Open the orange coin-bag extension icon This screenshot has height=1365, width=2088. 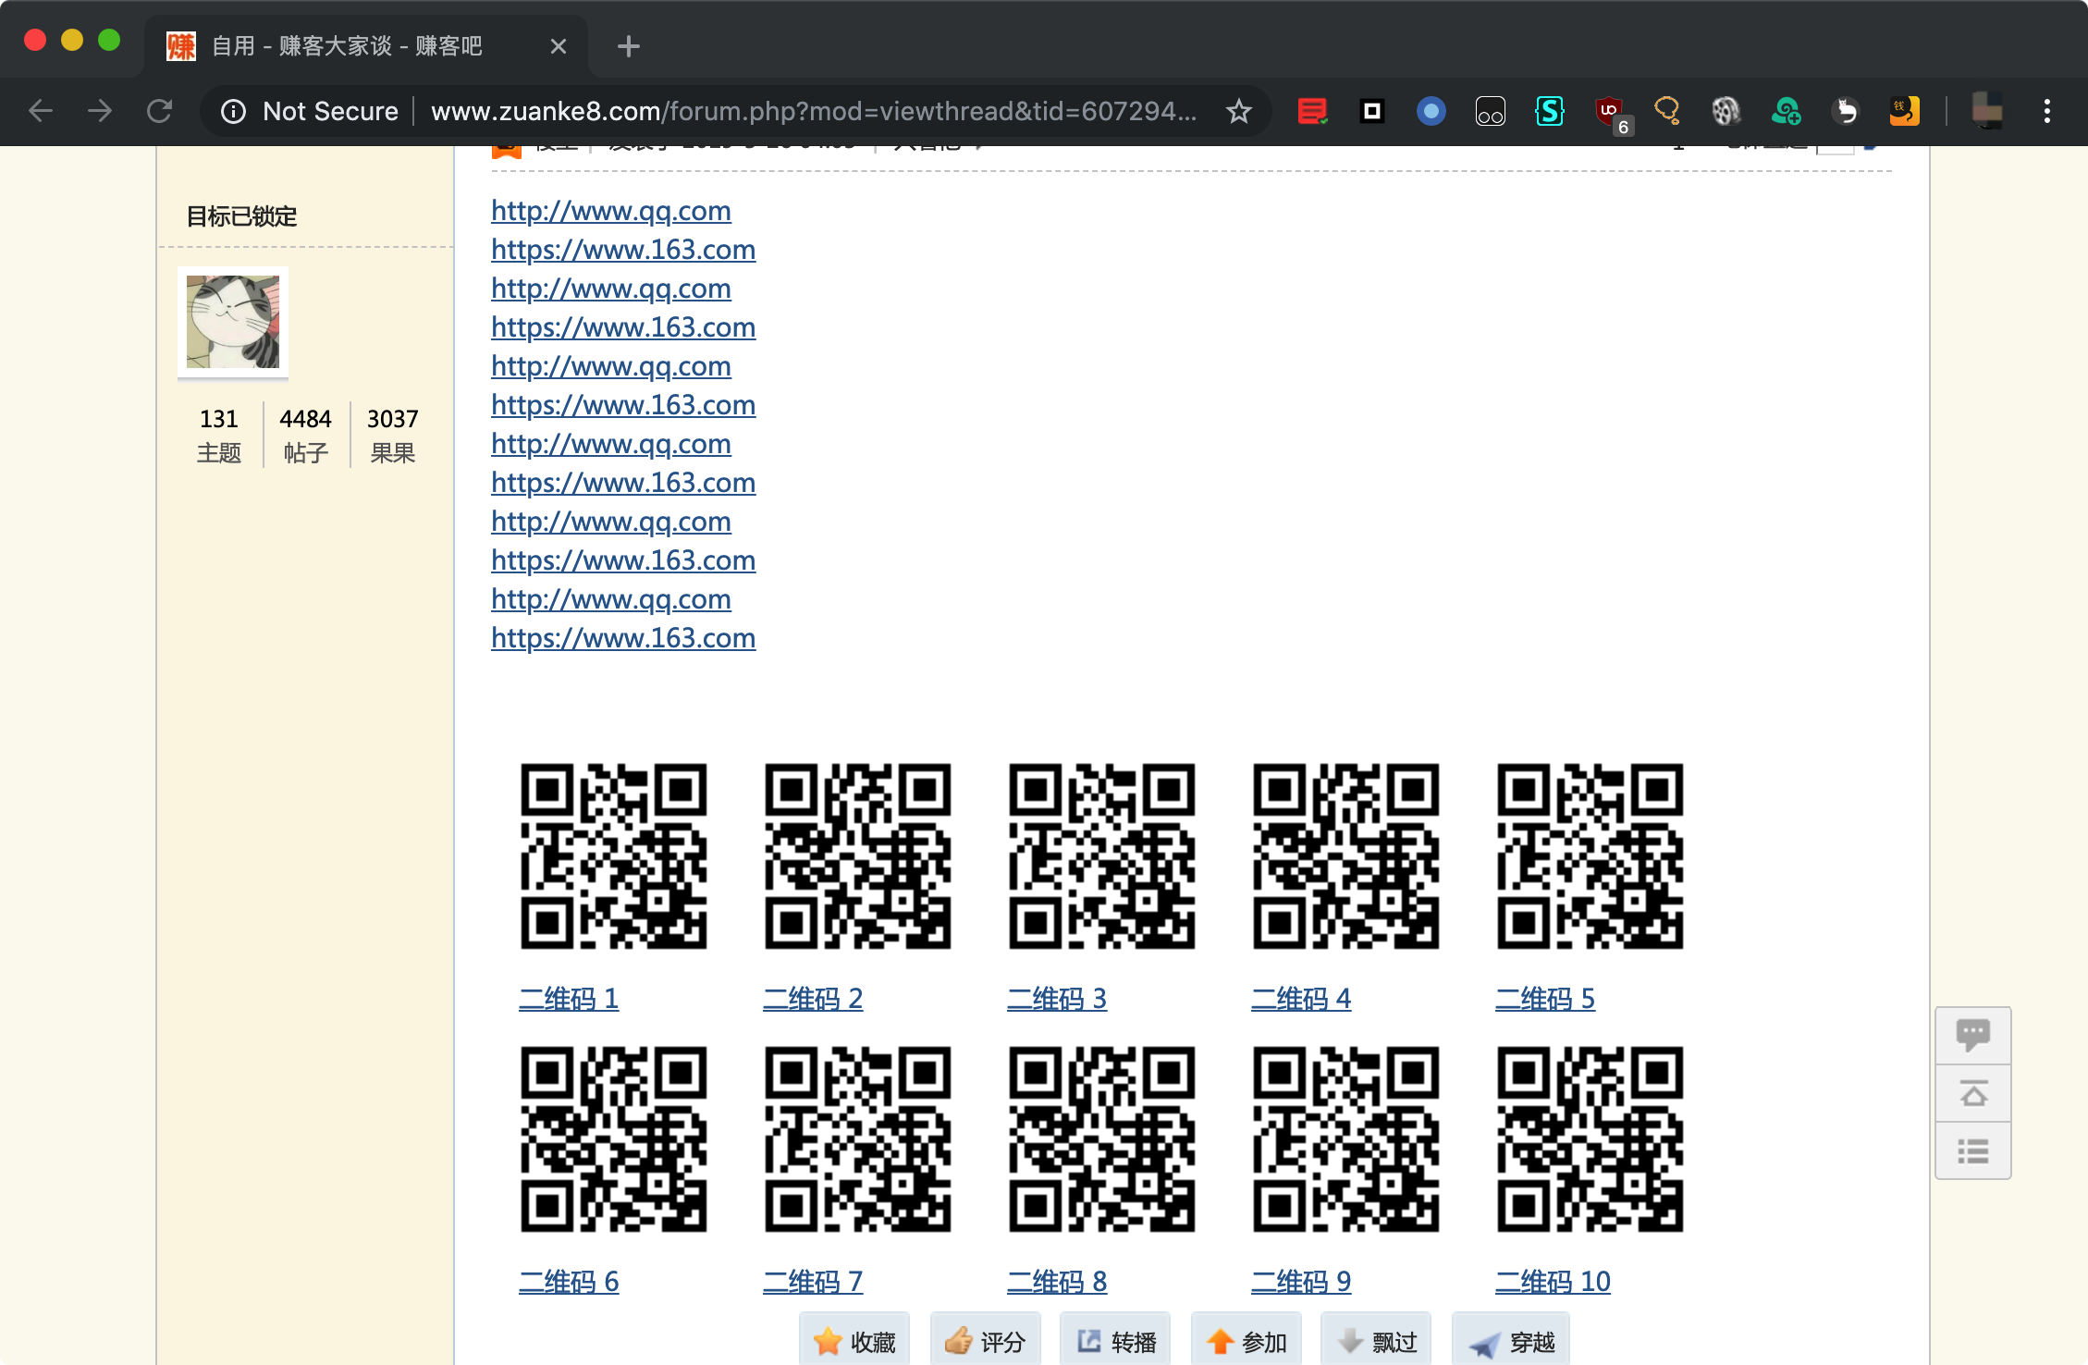[1904, 112]
